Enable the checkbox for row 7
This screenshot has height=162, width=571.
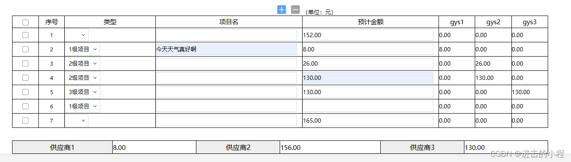(25, 121)
